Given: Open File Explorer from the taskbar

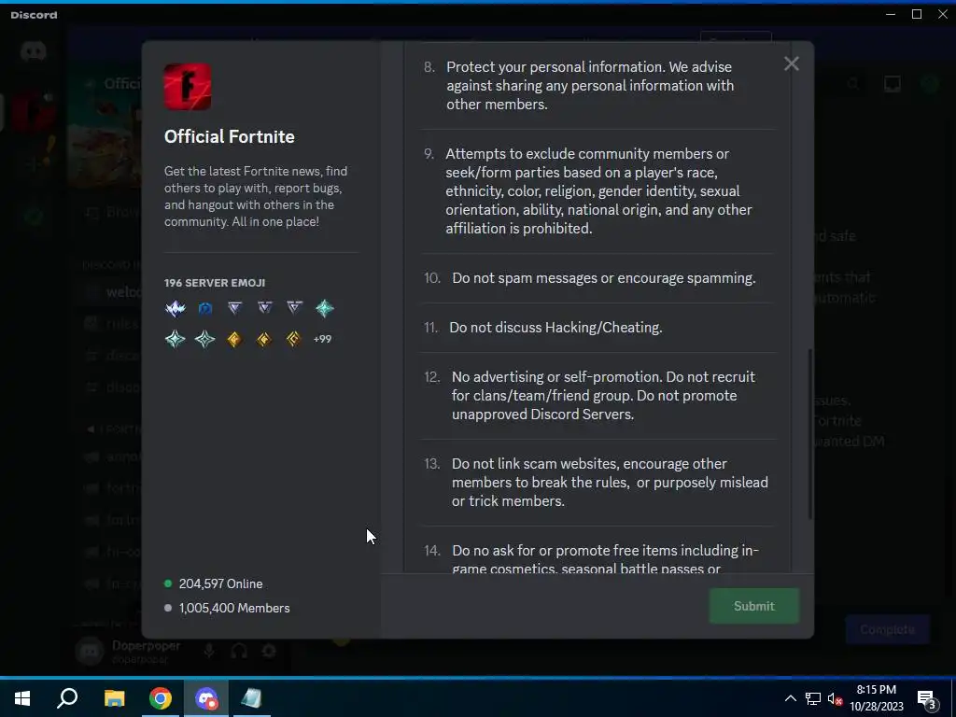Looking at the screenshot, I should pos(114,698).
